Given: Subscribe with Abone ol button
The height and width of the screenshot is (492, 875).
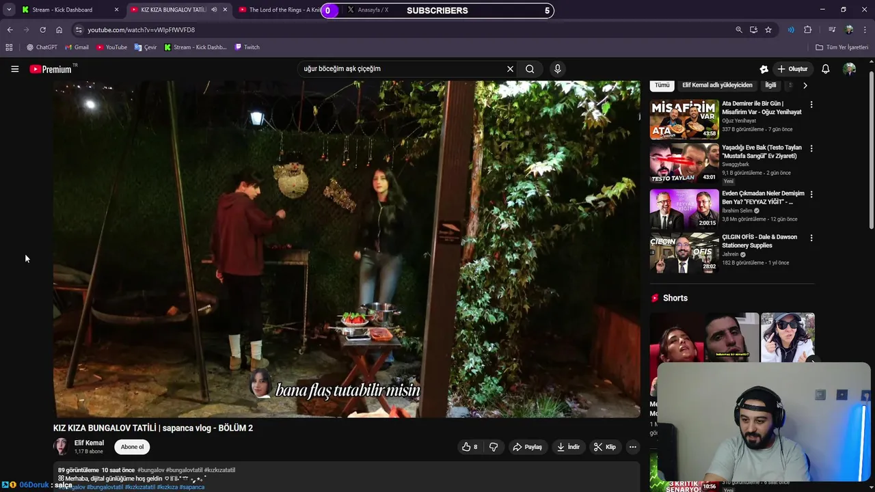Looking at the screenshot, I should click(x=132, y=447).
